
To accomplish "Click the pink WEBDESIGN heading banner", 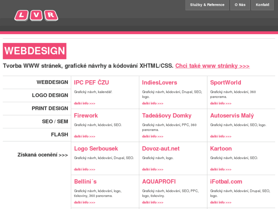I will 34,51.
